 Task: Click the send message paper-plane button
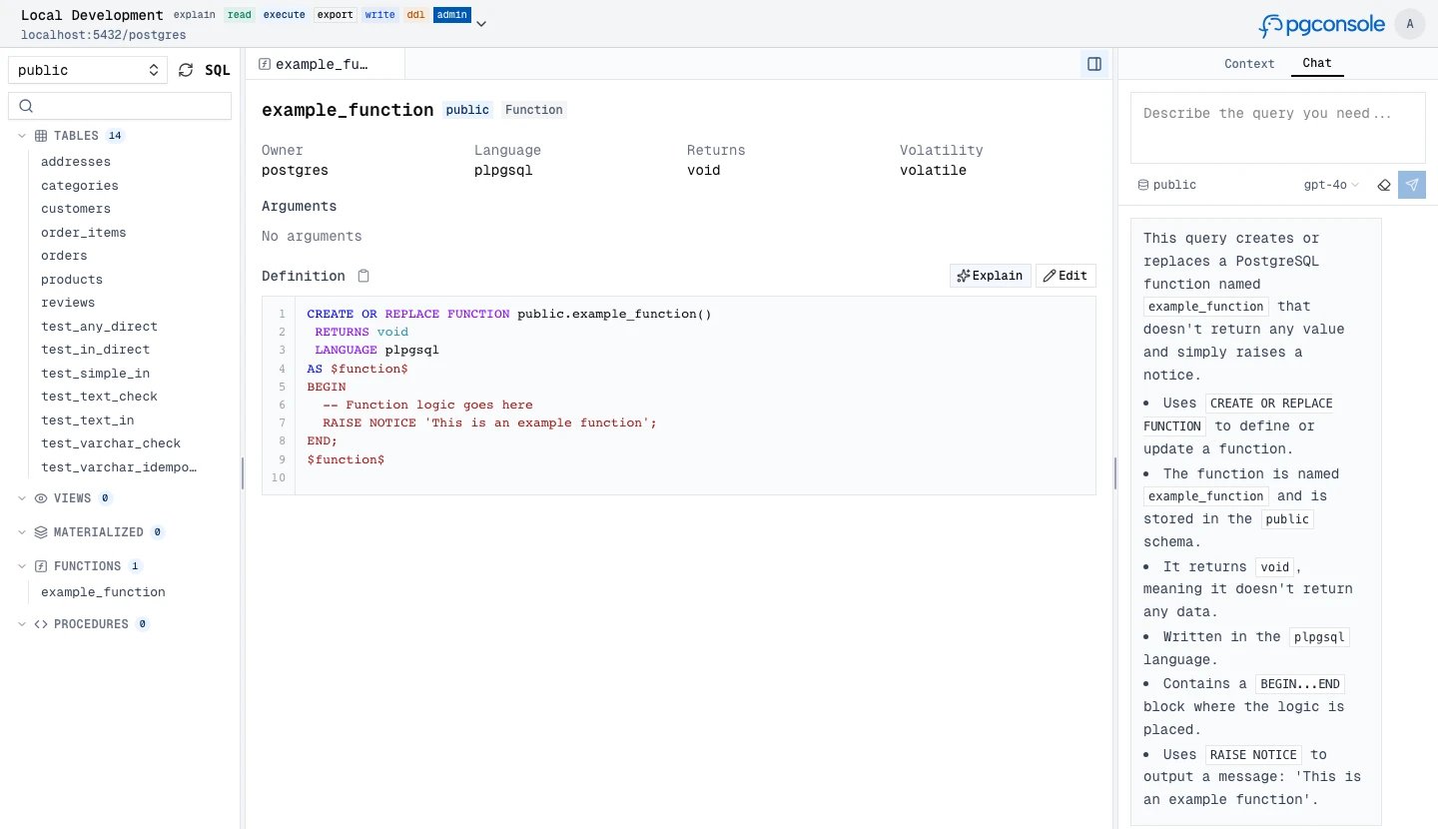pos(1412,185)
